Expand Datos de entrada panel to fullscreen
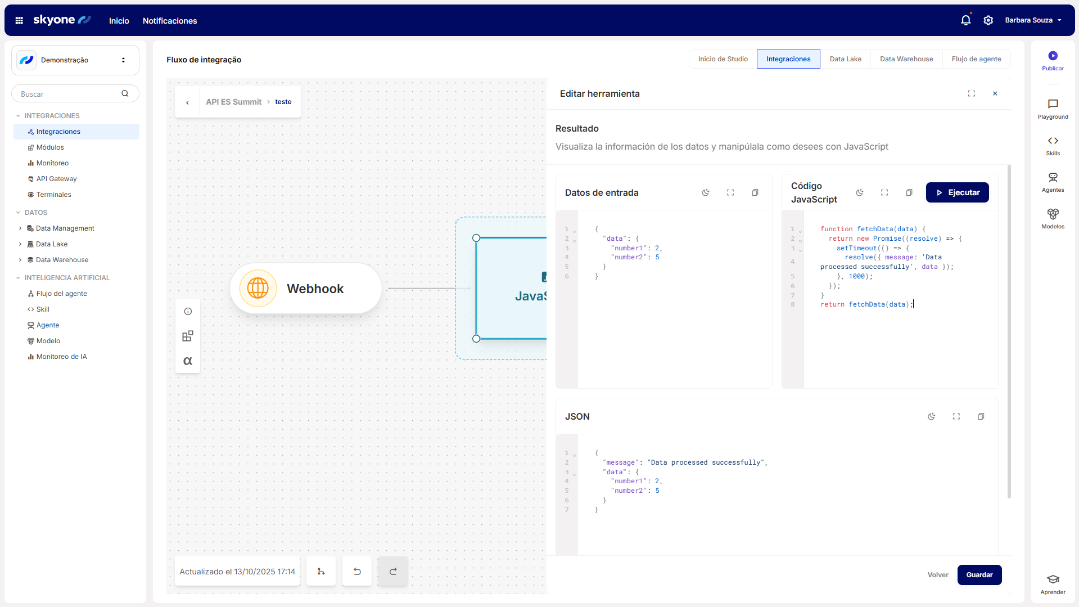This screenshot has width=1079, height=607. [730, 192]
